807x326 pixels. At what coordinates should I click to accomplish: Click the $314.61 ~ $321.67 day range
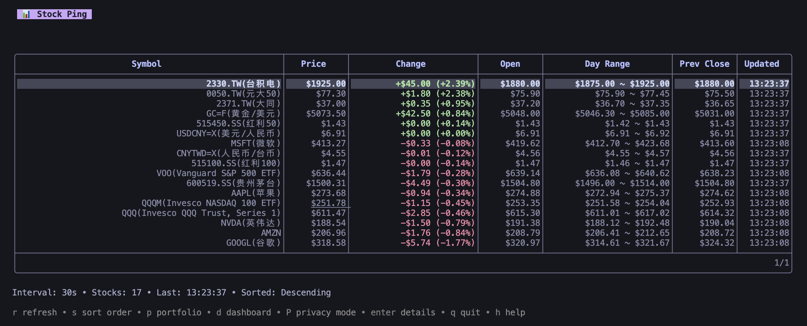627,243
